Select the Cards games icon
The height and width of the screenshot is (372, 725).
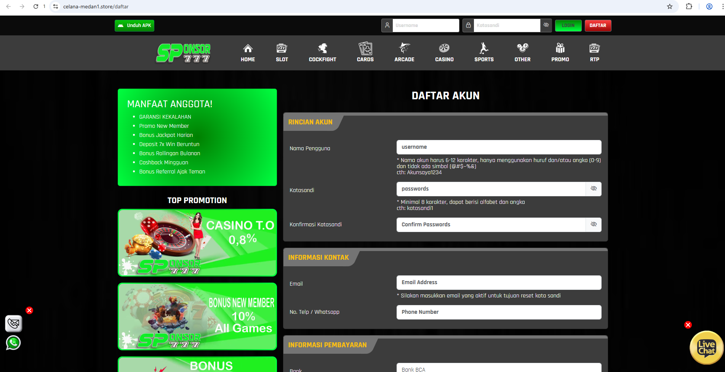click(x=365, y=48)
